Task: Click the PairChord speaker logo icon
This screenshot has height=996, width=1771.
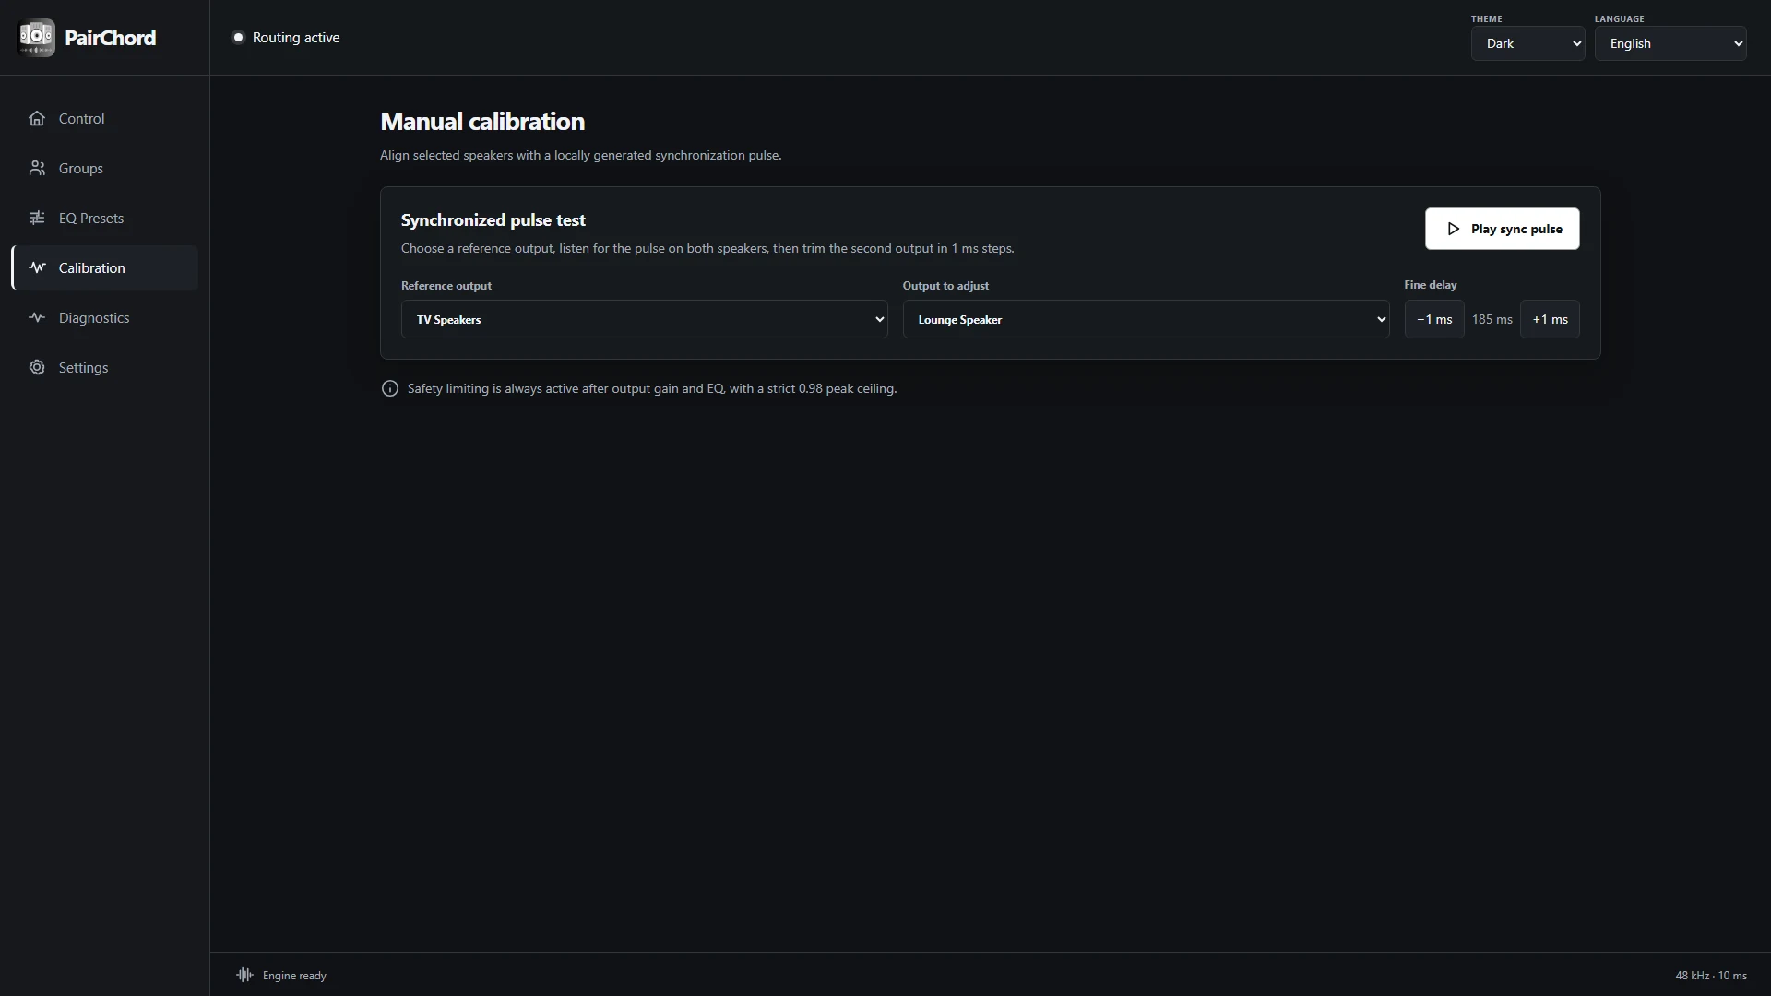Action: 36,38
